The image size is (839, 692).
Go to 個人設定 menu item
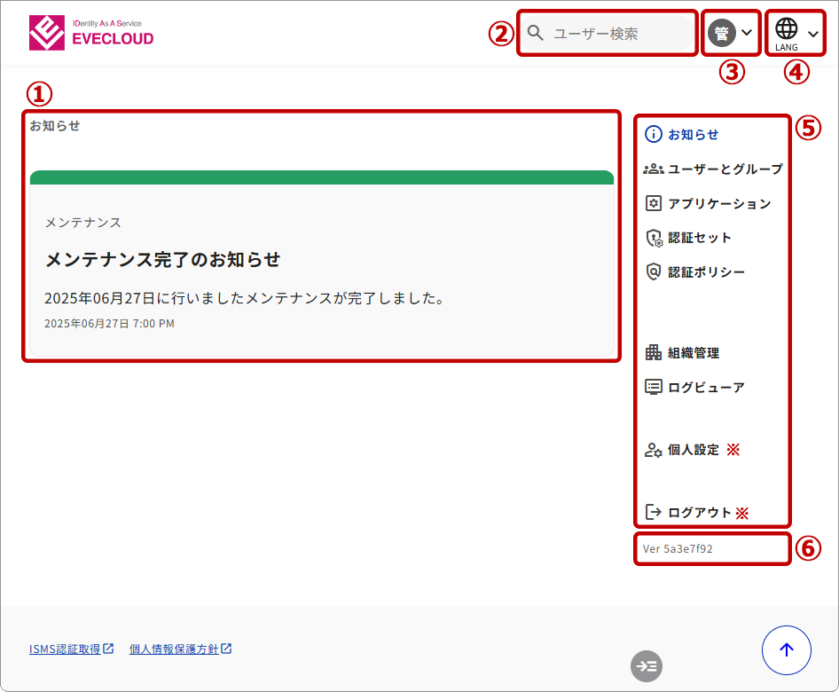693,450
